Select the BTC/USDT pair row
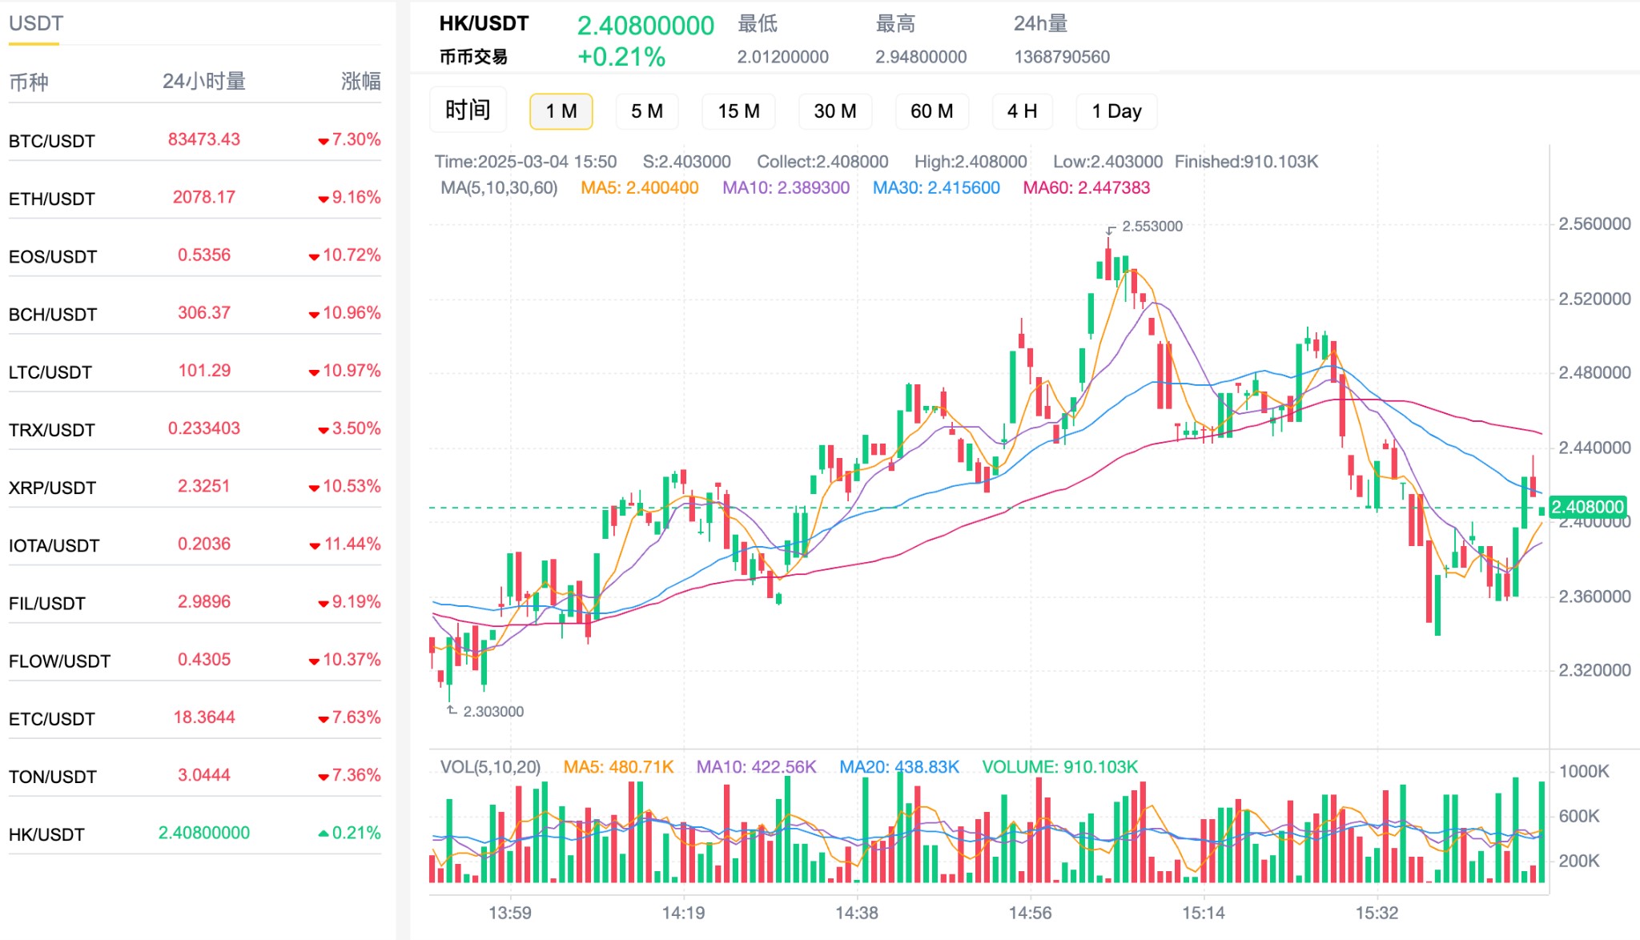Screen dimensions: 1640x940 195,140
